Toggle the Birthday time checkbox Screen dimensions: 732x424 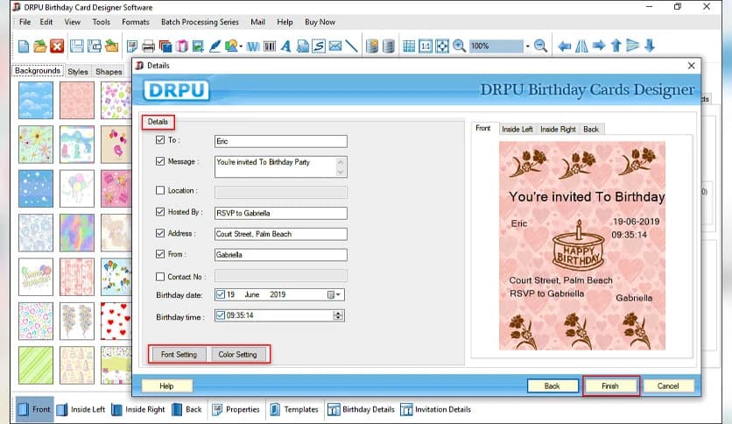(221, 315)
